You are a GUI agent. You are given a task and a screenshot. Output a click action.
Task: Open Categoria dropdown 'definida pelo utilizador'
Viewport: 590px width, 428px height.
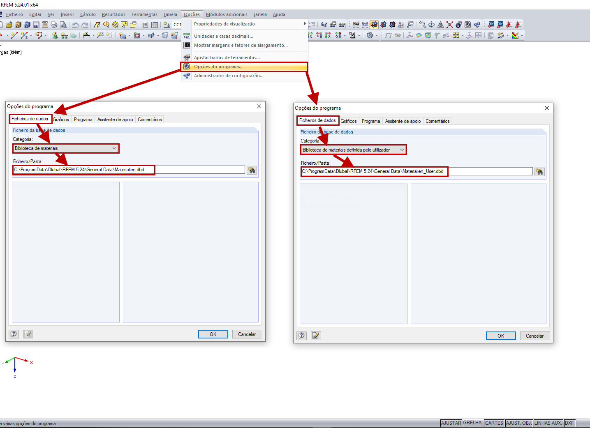(x=354, y=150)
